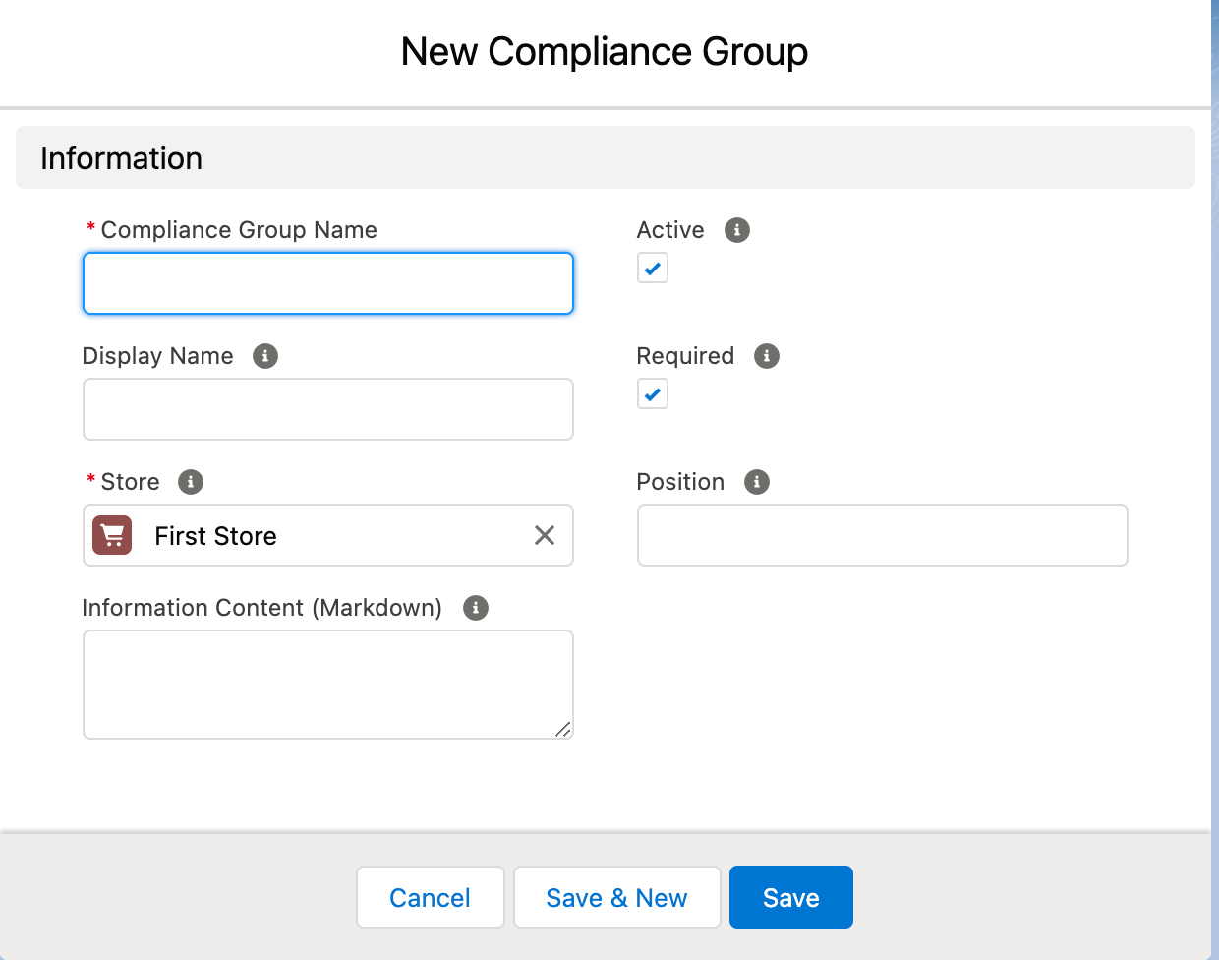Focus the Position field
1219x960 pixels.
[x=882, y=535]
